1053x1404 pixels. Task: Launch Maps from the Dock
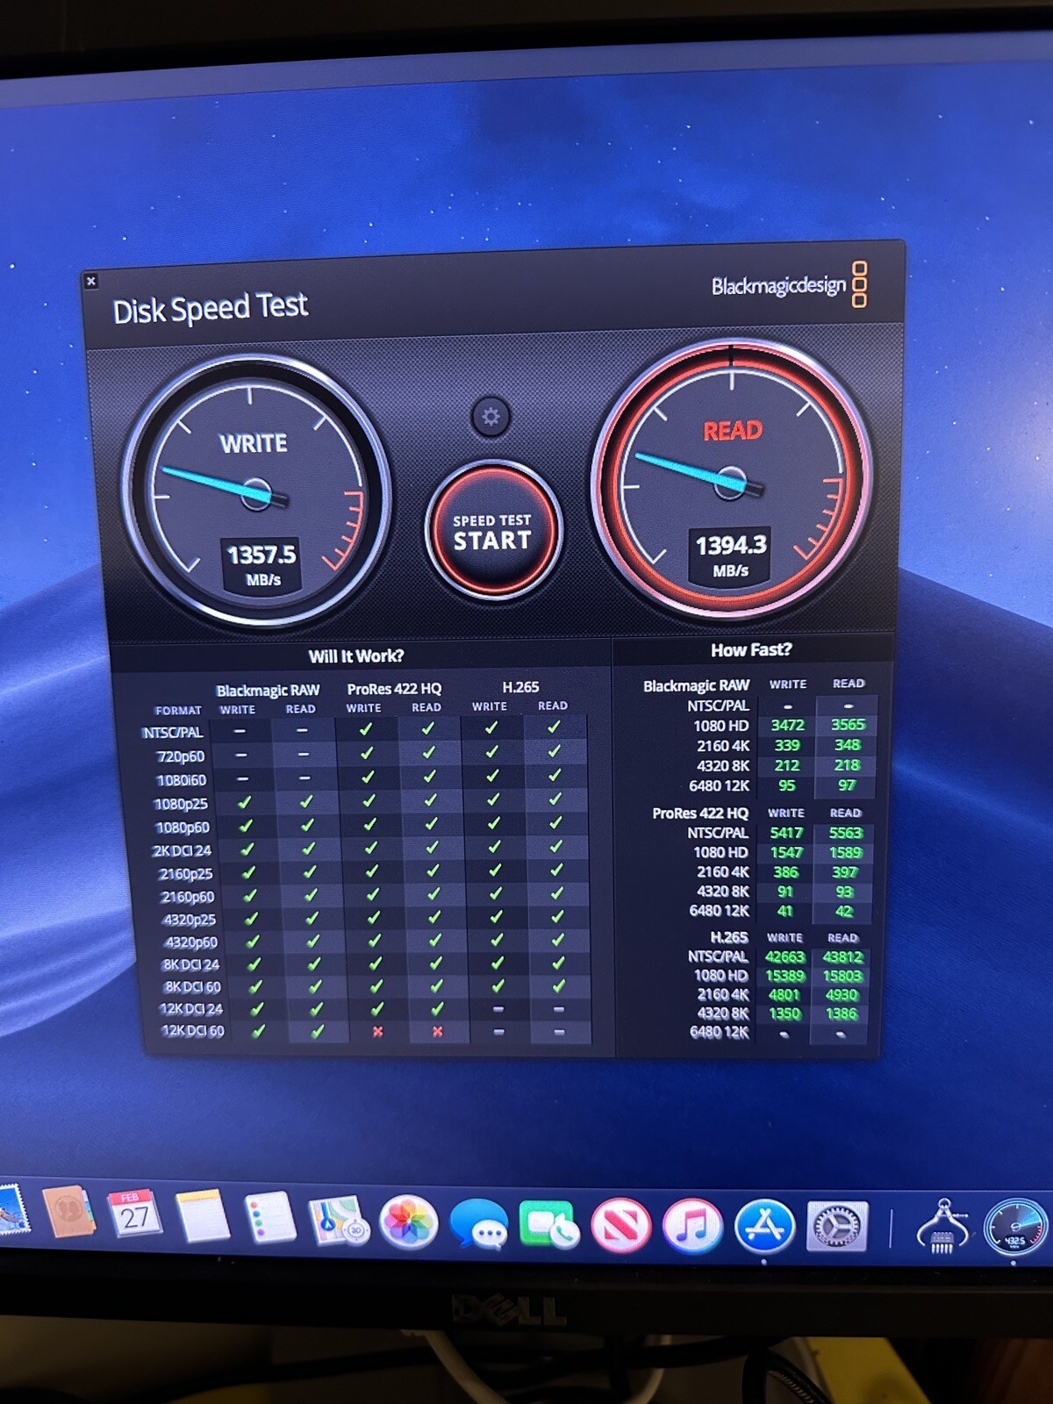[338, 1220]
